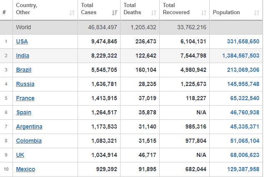Select India recovered 7,544,798
264x177 pixels.
[x=193, y=56]
